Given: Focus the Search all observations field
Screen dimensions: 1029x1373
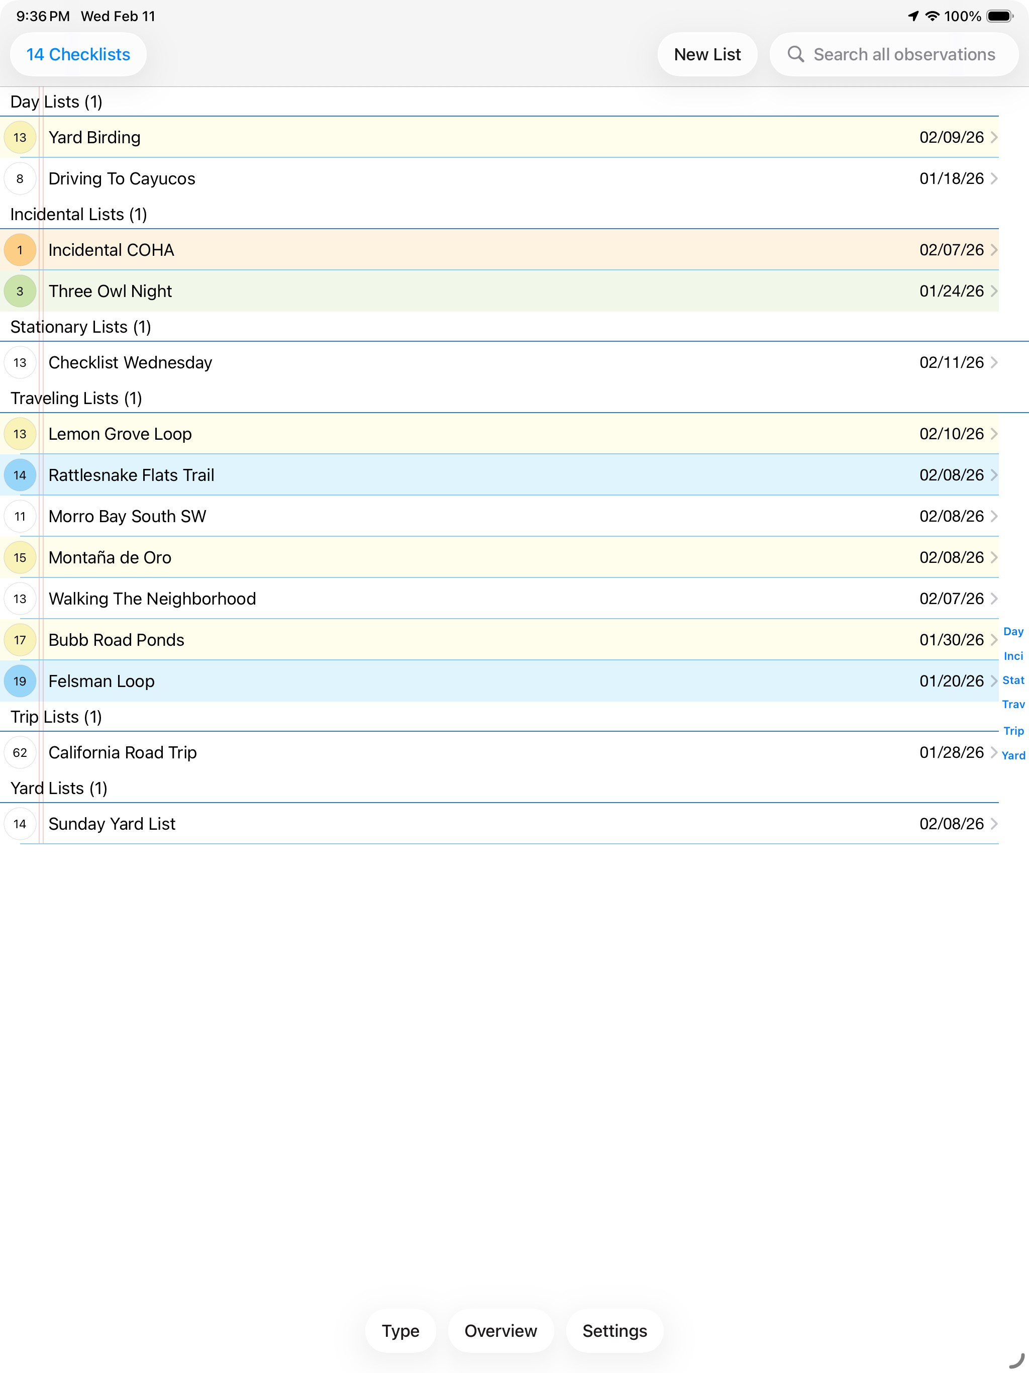Looking at the screenshot, I should (x=894, y=55).
